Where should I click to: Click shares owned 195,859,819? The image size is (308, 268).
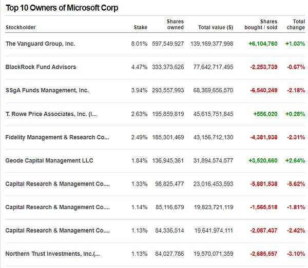pos(168,114)
